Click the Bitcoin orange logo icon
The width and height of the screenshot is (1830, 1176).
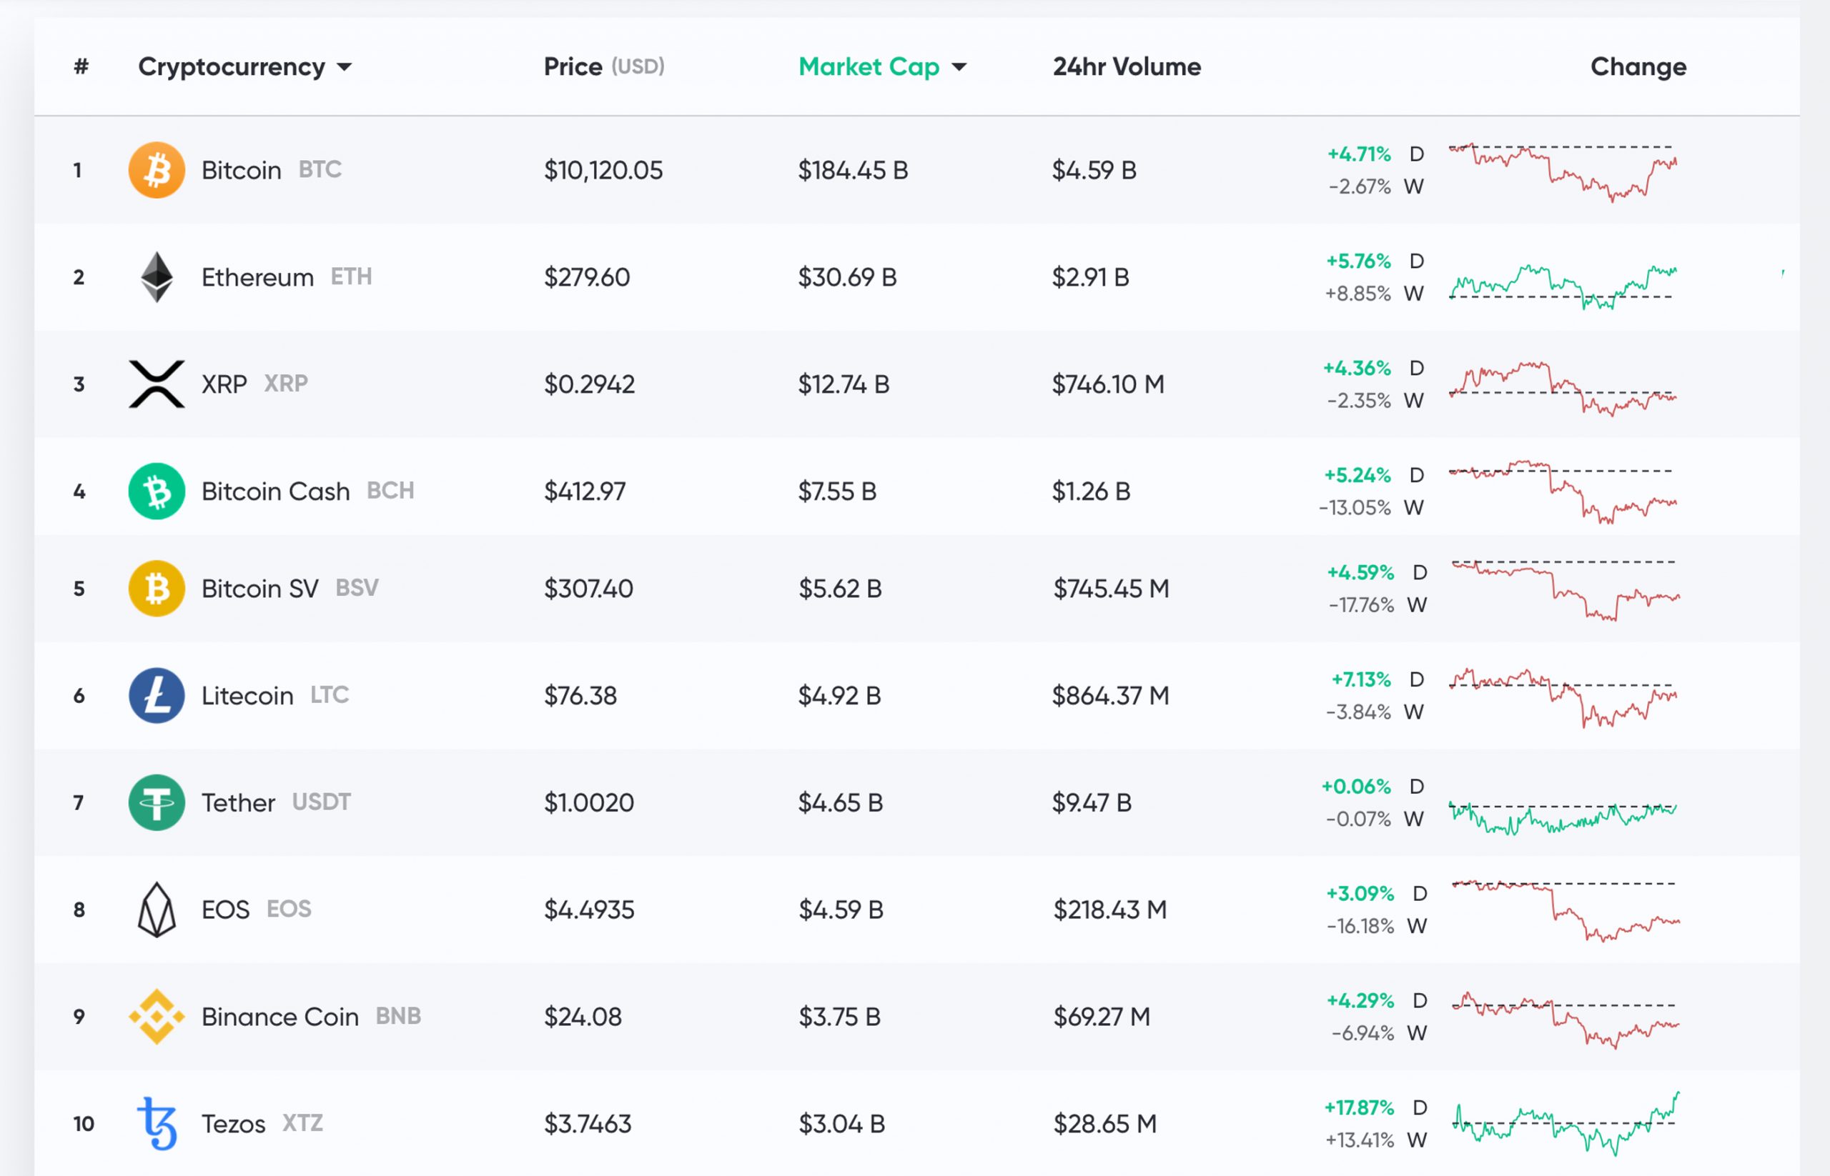click(157, 169)
